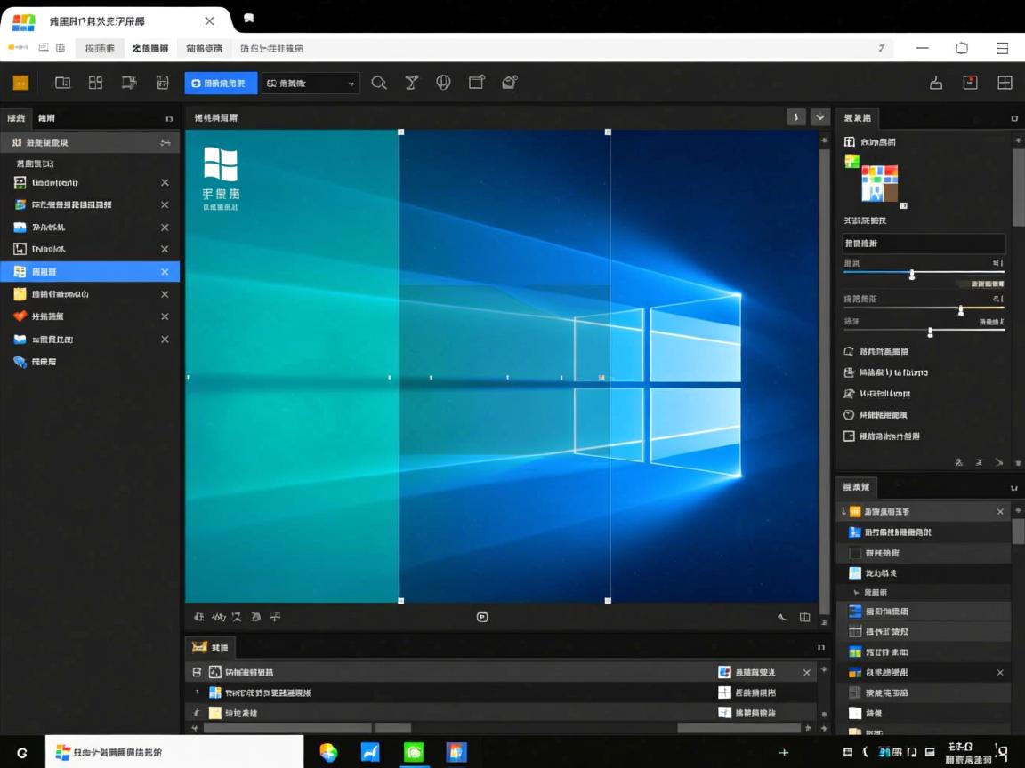Select the third menu item in the top menu bar
The image size is (1025, 768).
(205, 48)
